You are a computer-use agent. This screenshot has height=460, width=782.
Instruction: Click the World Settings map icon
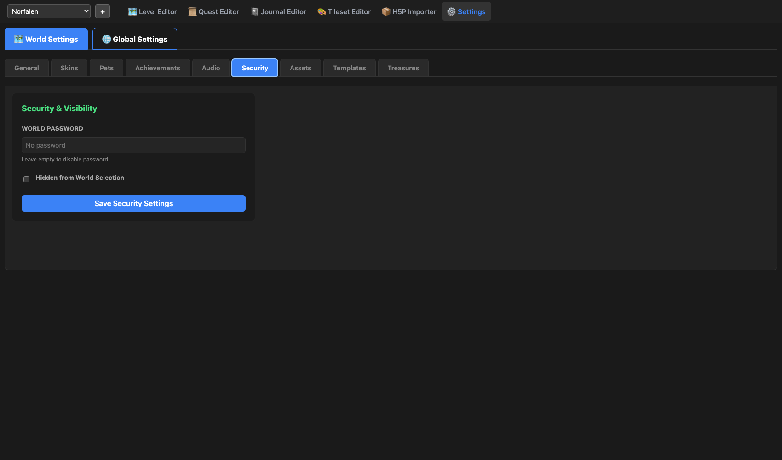[18, 39]
